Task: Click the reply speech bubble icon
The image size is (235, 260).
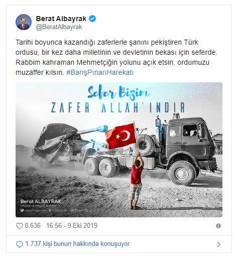Action: [x=20, y=244]
